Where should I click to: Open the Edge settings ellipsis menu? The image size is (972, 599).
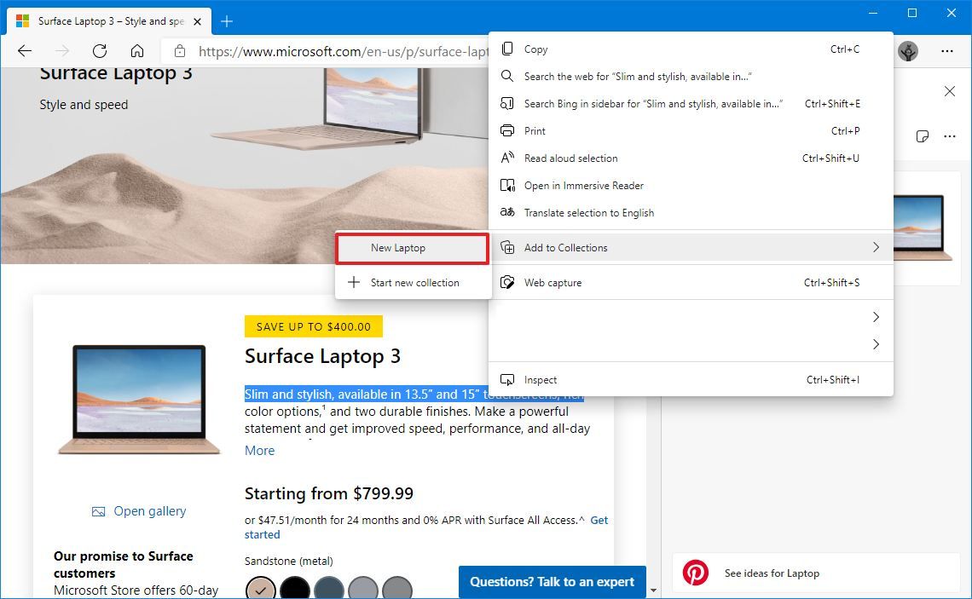click(x=947, y=50)
